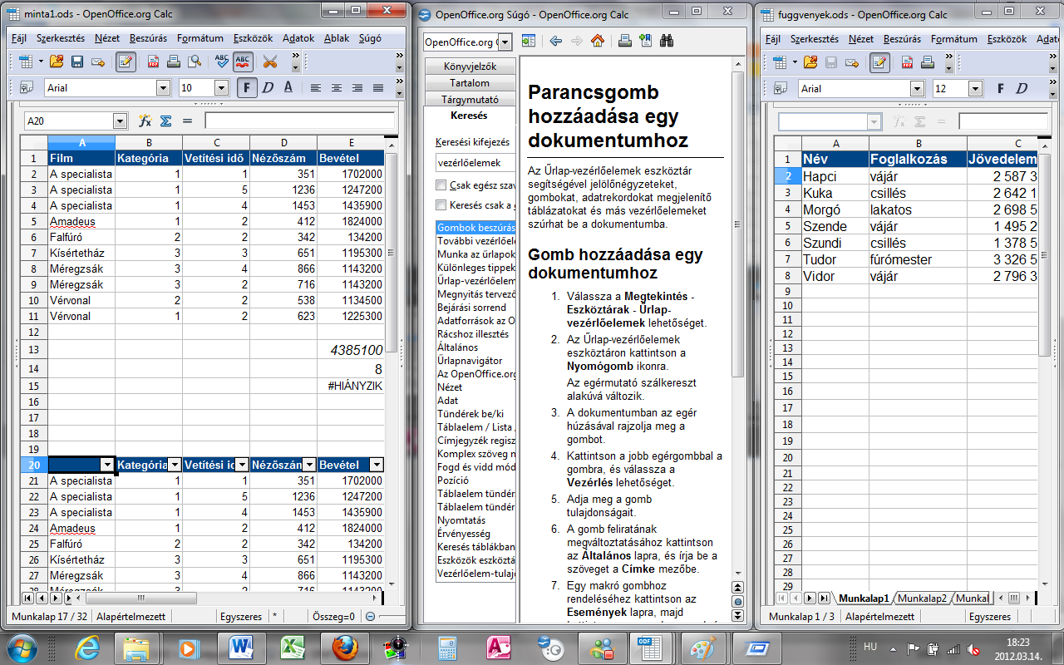Select Munkalap2 sheet tab in fuggvenyek.ods

click(x=923, y=598)
